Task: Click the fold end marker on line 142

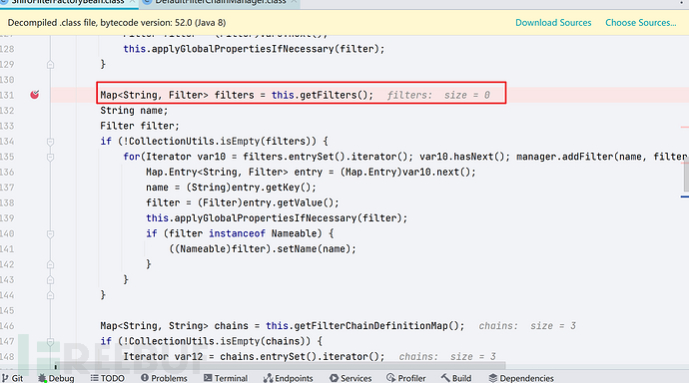Action: click(51, 264)
